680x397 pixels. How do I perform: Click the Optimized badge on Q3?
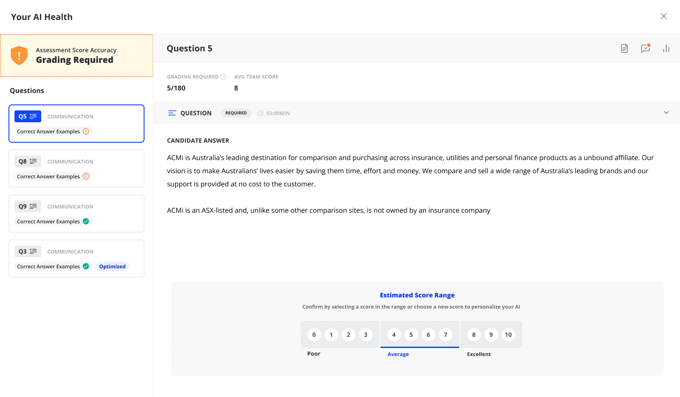112,267
